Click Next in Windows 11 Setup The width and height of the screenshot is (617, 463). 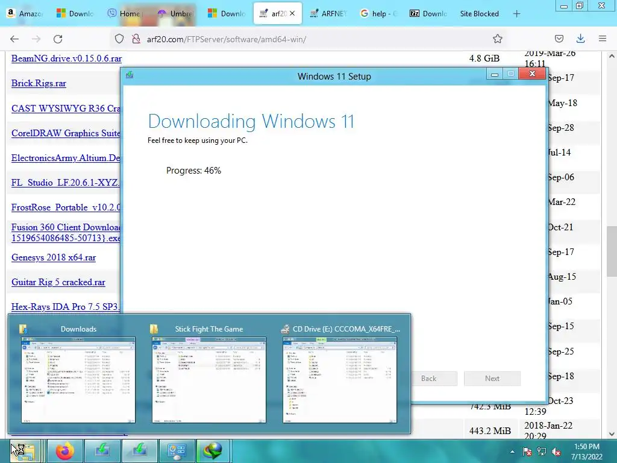(x=492, y=379)
